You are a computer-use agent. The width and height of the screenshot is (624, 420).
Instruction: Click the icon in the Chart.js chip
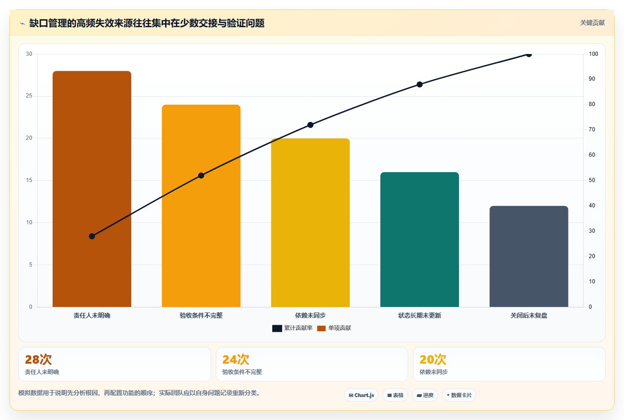pyautogui.click(x=351, y=395)
